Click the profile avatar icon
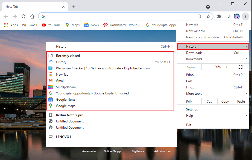This screenshot has height=160, width=252. click(x=237, y=16)
